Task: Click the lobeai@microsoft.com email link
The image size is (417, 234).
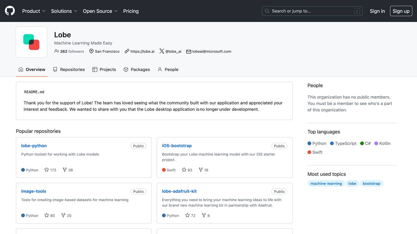Action: [x=212, y=51]
